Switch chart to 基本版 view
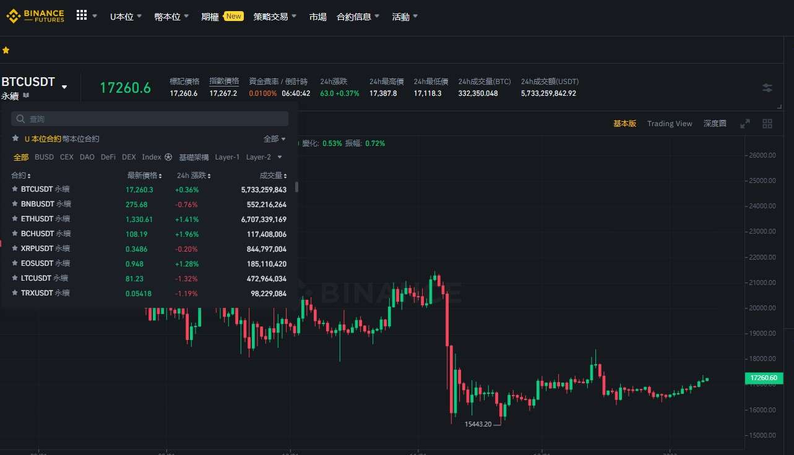 click(x=624, y=124)
